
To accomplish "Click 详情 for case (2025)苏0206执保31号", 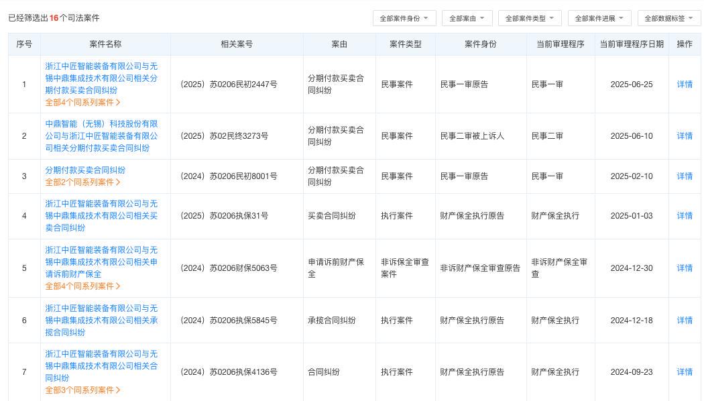I will tap(685, 216).
